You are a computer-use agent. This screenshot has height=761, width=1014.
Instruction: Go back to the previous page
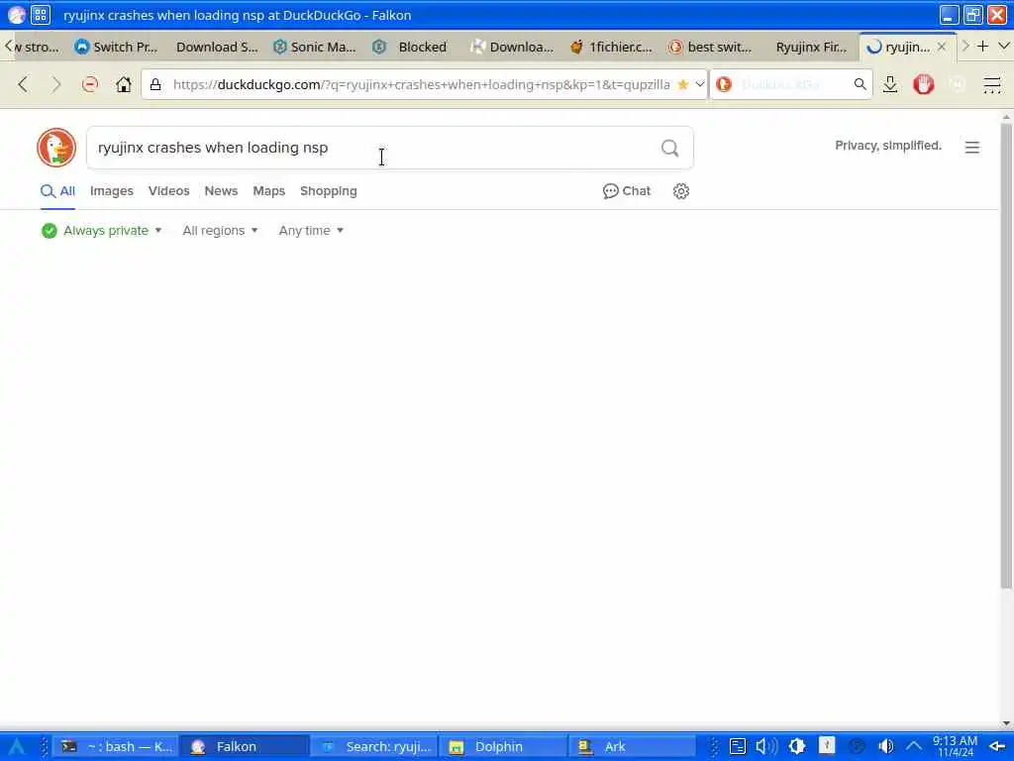pos(24,84)
